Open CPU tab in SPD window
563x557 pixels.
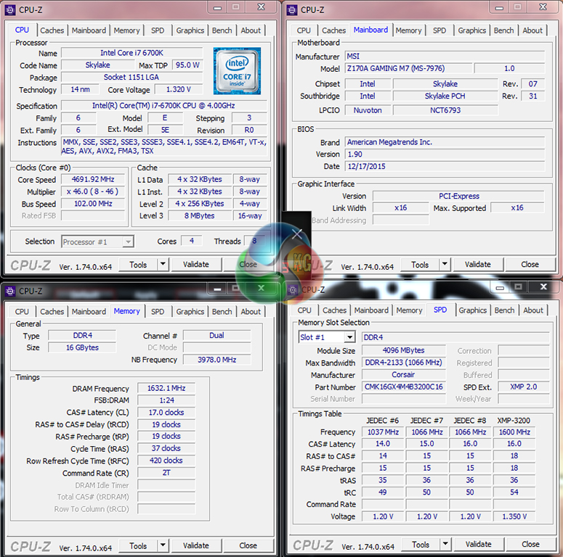point(304,310)
